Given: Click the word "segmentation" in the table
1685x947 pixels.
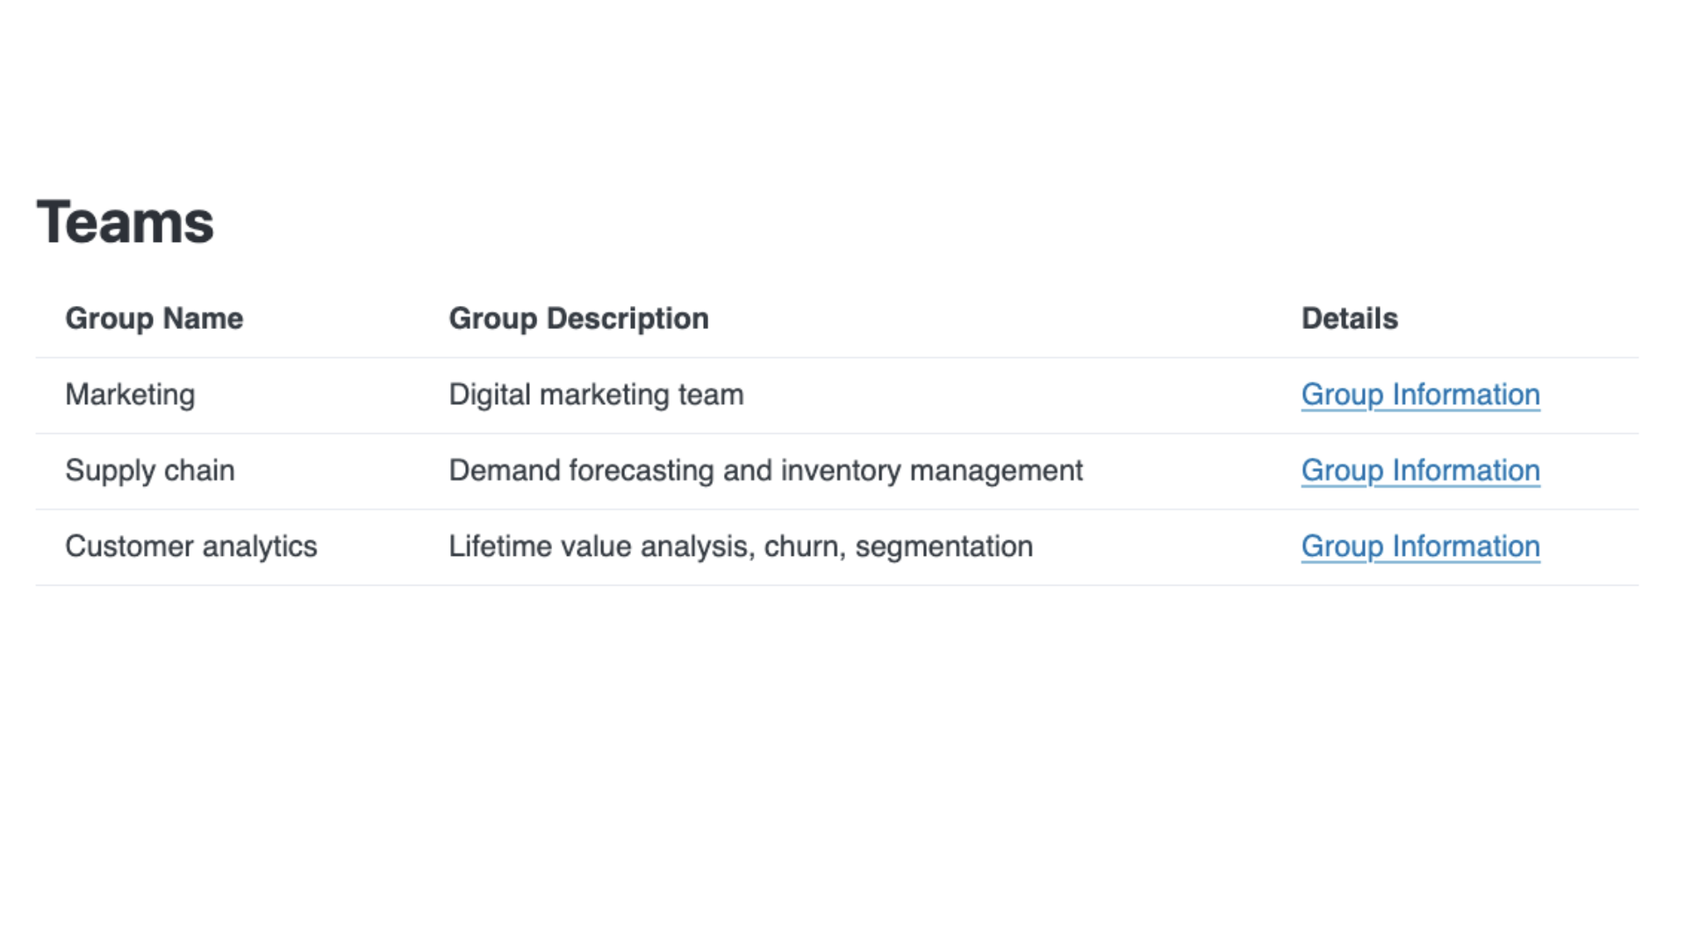Looking at the screenshot, I should click(x=943, y=546).
